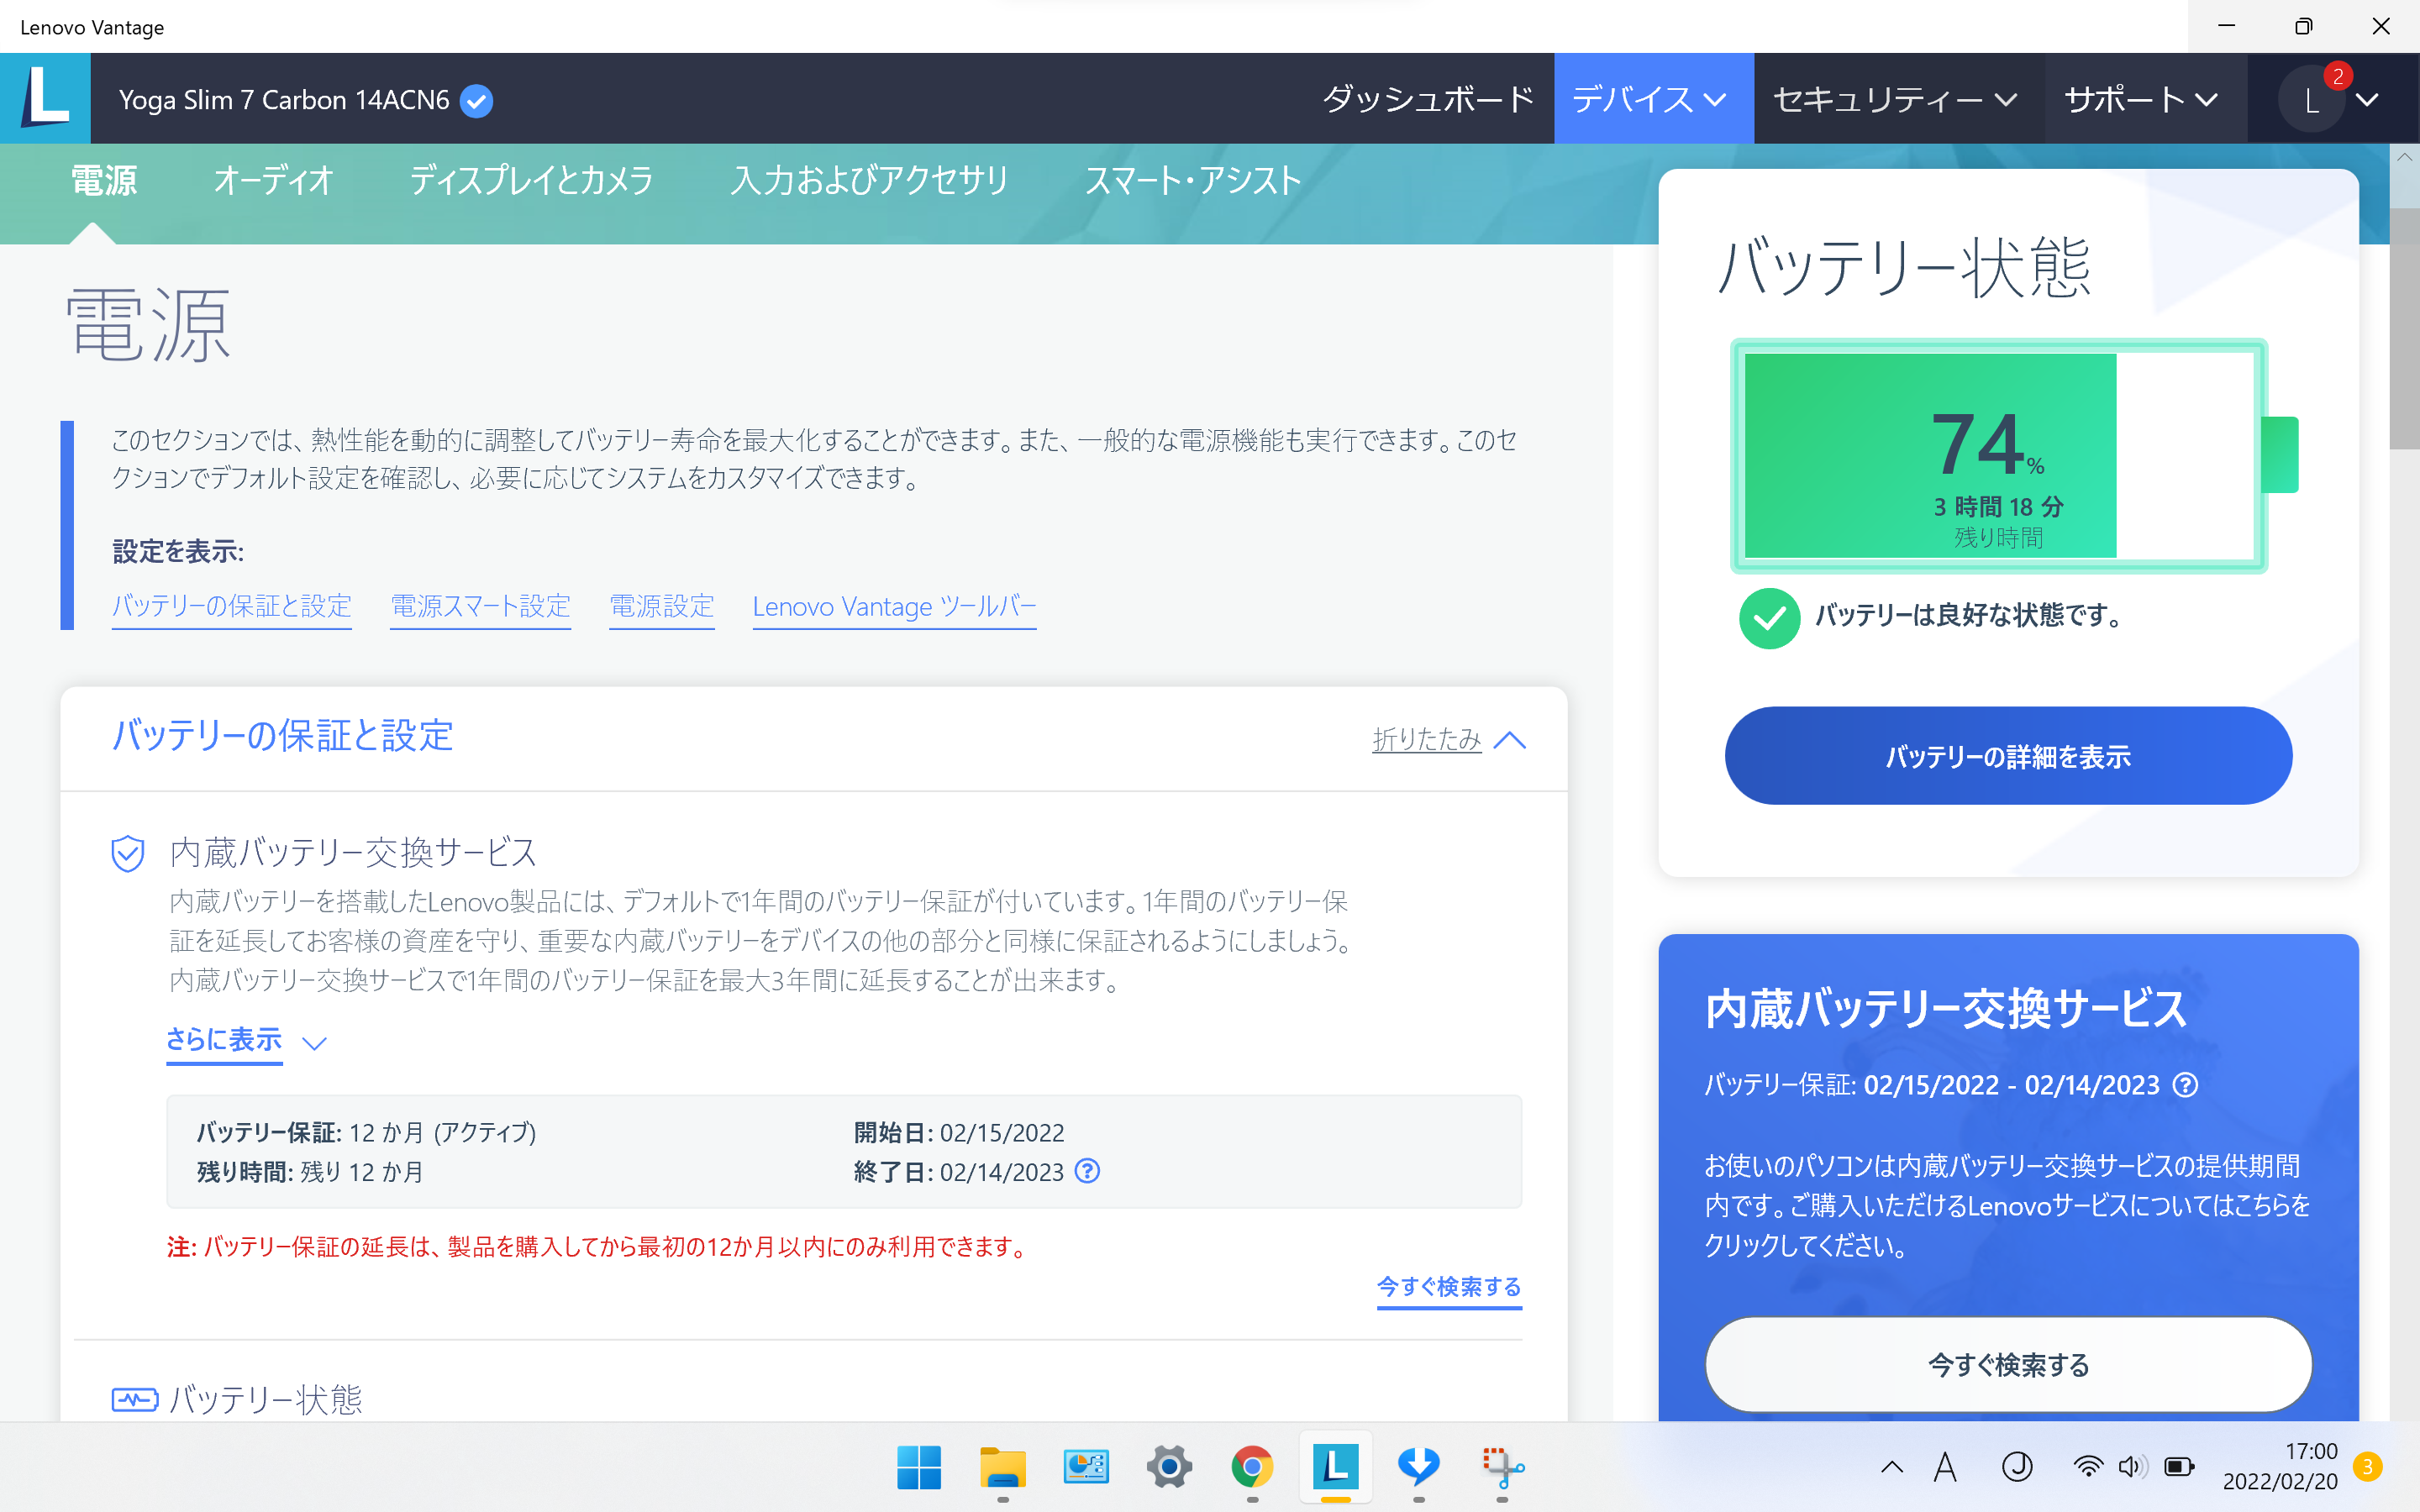
Task: Click the battery pulse icon beside バッテリー状態 section
Action: tap(134, 1399)
